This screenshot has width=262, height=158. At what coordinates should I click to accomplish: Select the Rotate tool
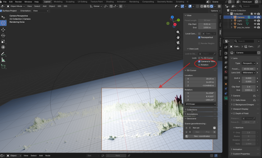click(3, 35)
